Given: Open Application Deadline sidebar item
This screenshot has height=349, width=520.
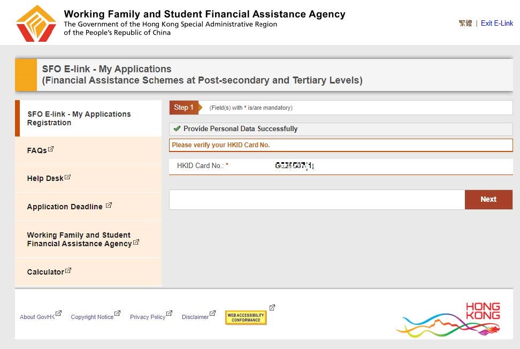Looking at the screenshot, I should tap(65, 207).
